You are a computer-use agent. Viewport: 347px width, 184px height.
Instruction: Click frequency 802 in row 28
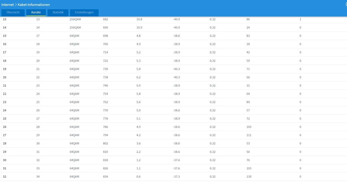point(106,143)
